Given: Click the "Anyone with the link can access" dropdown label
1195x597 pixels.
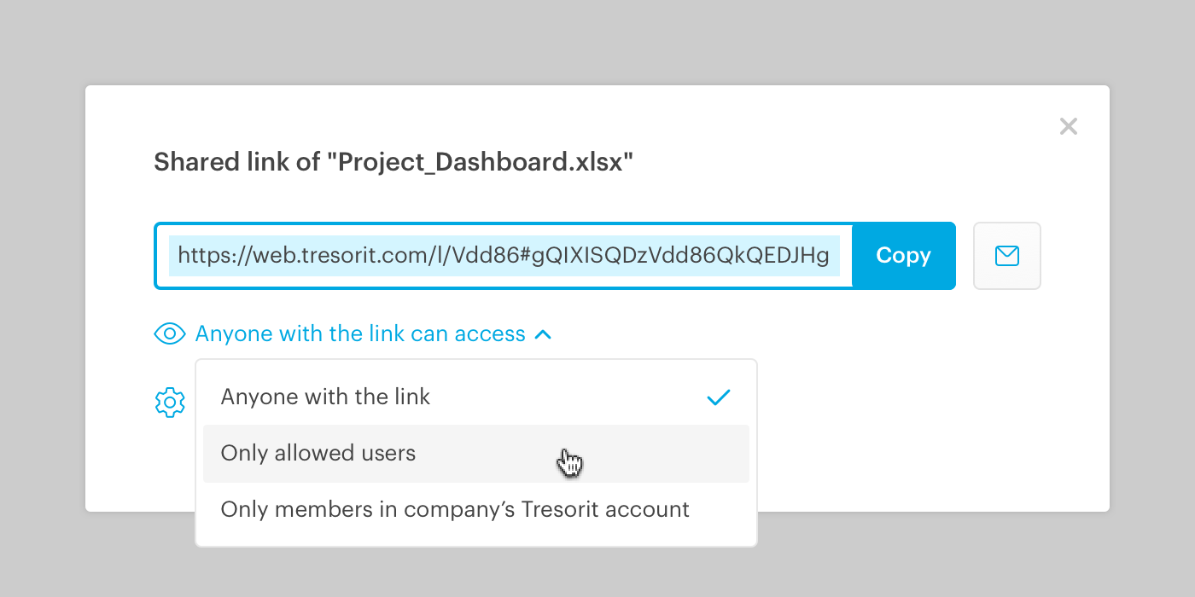Looking at the screenshot, I should (x=360, y=333).
